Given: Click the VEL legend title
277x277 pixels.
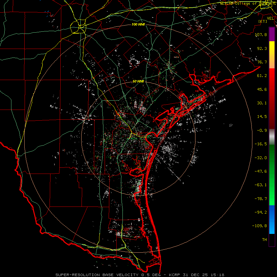Looking at the screenshot, I should (x=271, y=18).
